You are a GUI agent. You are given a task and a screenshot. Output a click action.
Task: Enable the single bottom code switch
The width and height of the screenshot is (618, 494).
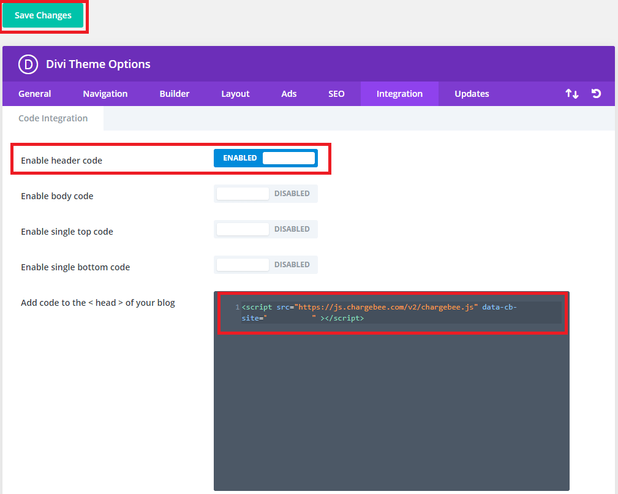point(266,265)
